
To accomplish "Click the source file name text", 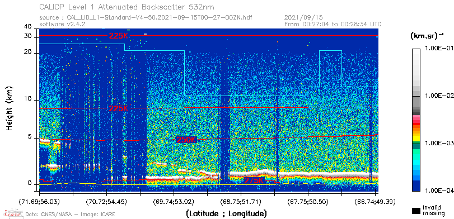I will tap(146, 18).
